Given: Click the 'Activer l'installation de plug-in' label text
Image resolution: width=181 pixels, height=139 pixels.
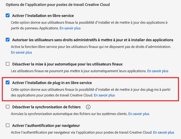Looking at the screenshot, I should coord(52,83).
